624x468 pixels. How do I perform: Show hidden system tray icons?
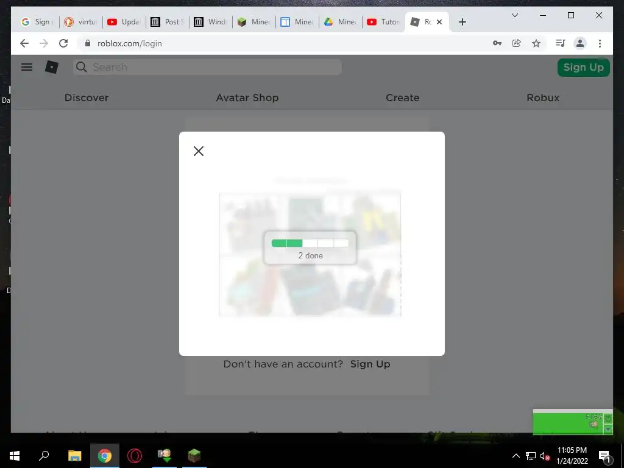coord(516,456)
